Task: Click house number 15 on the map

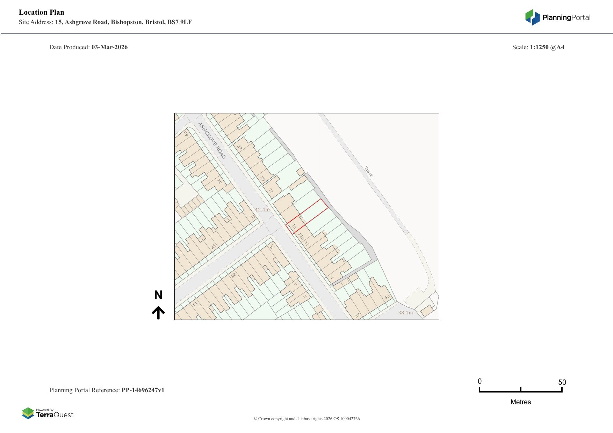Action: tap(294, 227)
